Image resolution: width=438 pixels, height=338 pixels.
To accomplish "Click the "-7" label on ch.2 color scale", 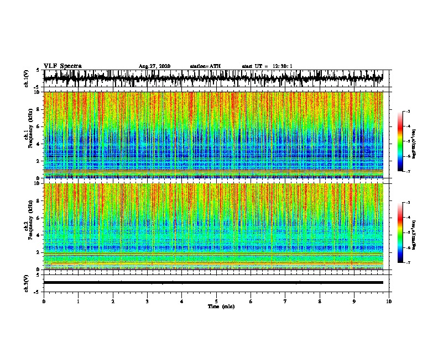I will click(x=408, y=262).
